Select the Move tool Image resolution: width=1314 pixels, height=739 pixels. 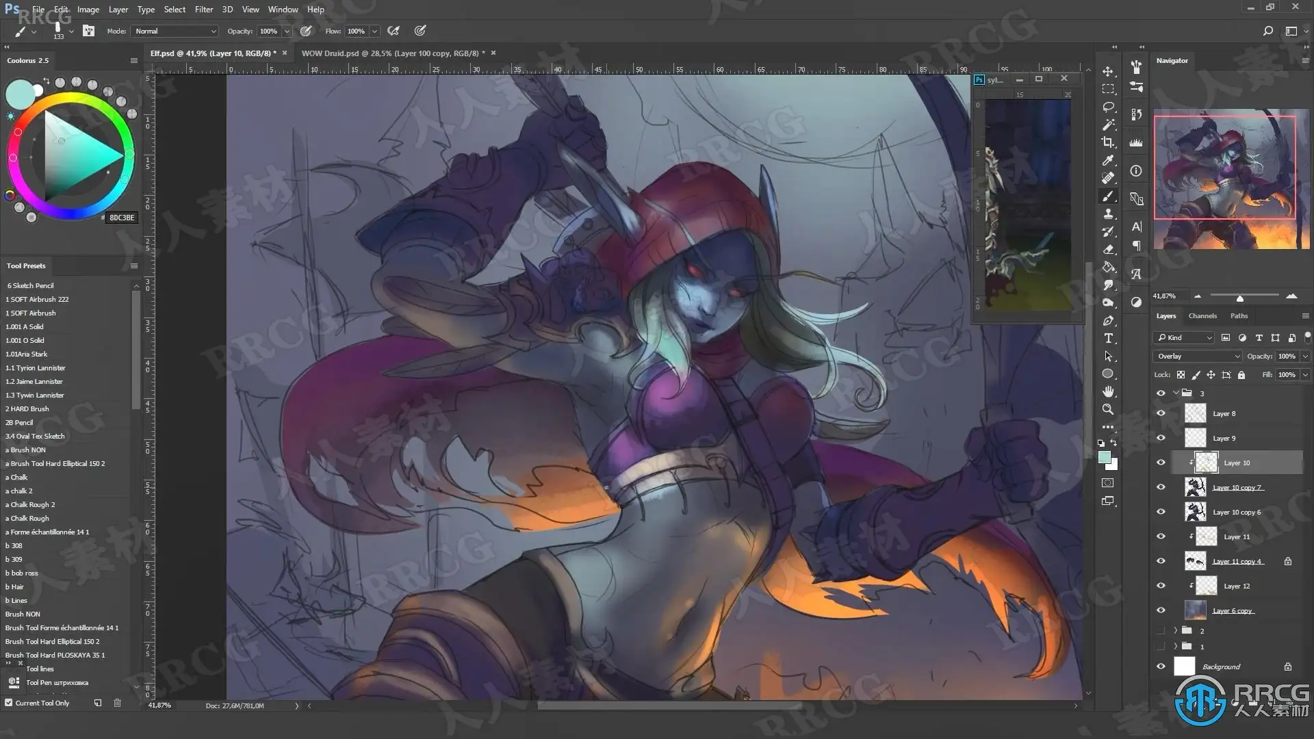1108,71
